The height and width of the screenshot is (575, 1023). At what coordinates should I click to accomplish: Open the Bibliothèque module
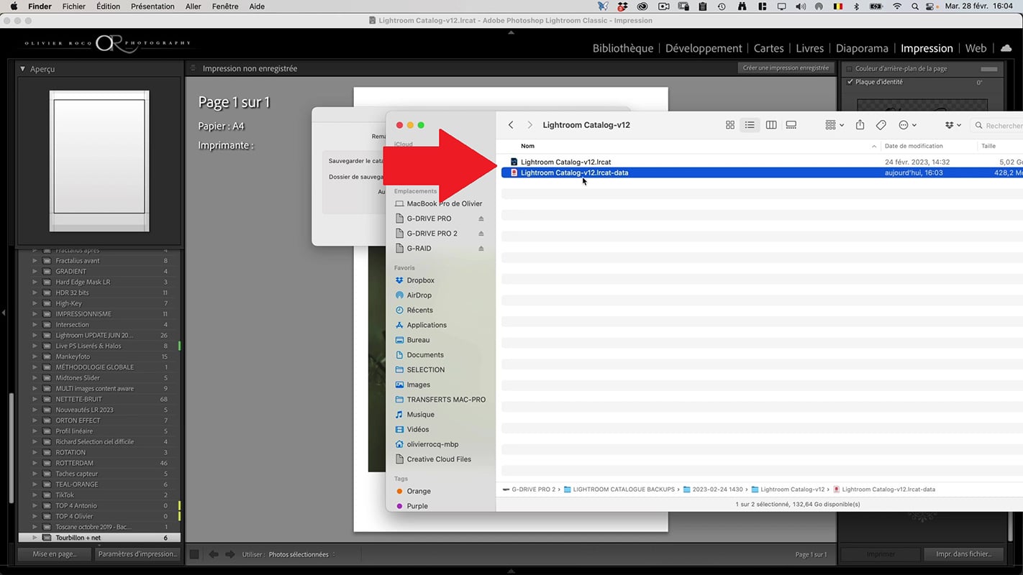[x=623, y=48]
